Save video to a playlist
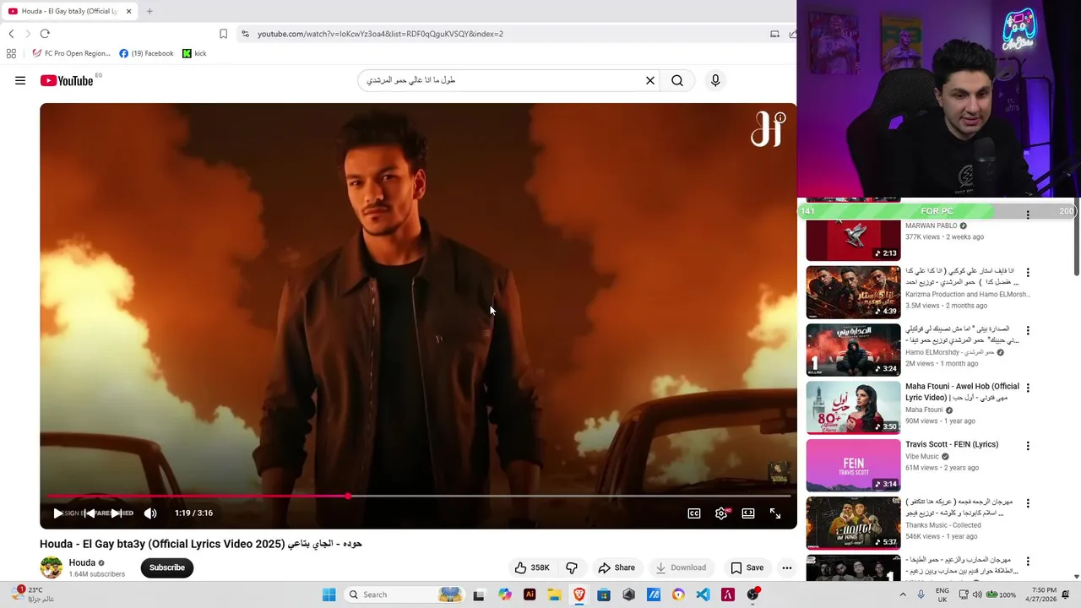This screenshot has width=1081, height=608. click(x=747, y=567)
